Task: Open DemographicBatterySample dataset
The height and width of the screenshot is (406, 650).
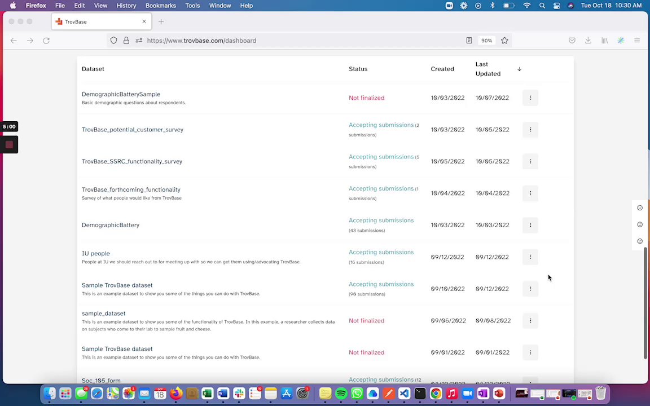Action: click(x=121, y=94)
